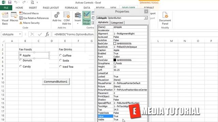
Task: Expand the Name Box dropdown
Action: pos(20,34)
